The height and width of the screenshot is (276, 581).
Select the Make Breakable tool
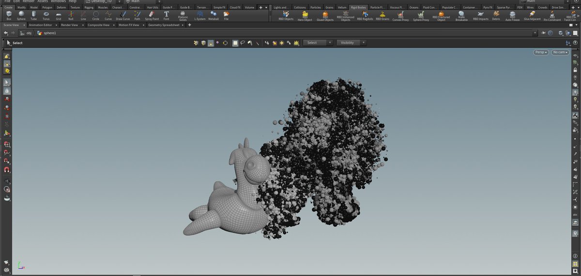[461, 16]
